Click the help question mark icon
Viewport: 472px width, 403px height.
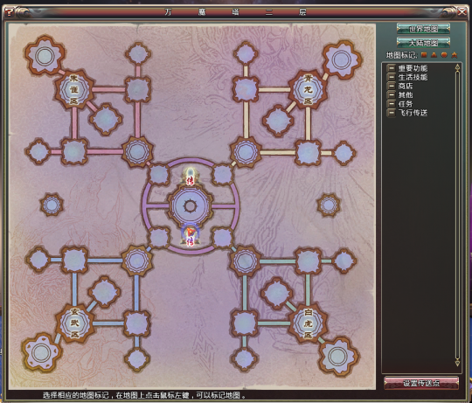(10, 12)
